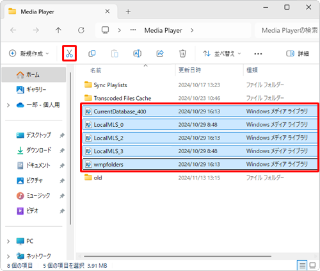Click the Rename icon

137,53
